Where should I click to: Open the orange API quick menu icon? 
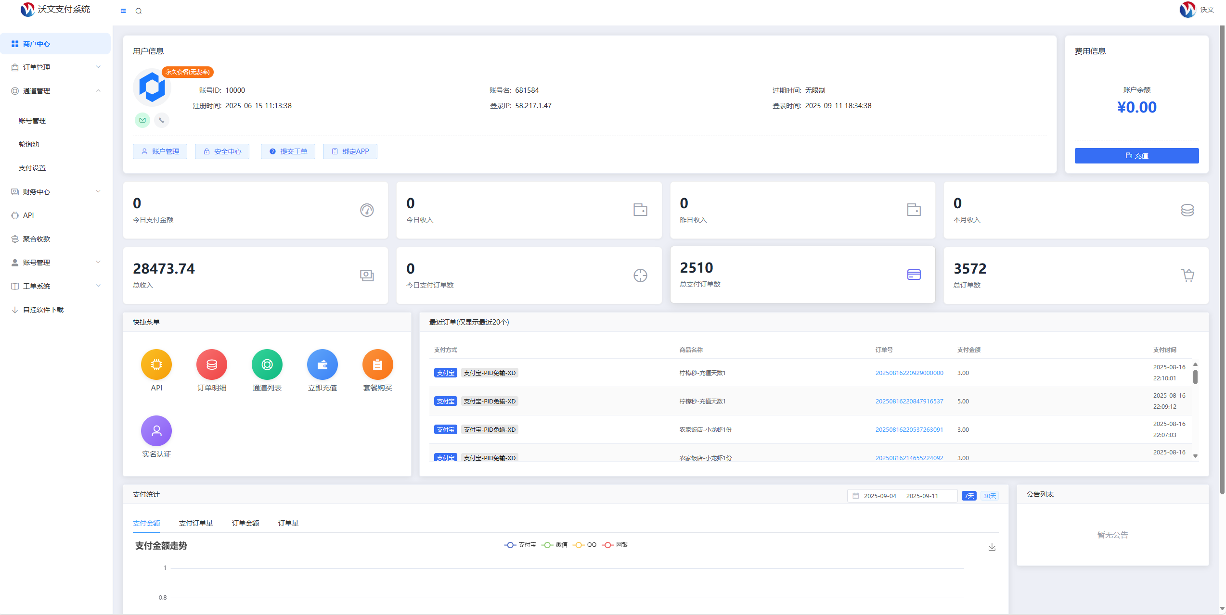click(x=156, y=364)
